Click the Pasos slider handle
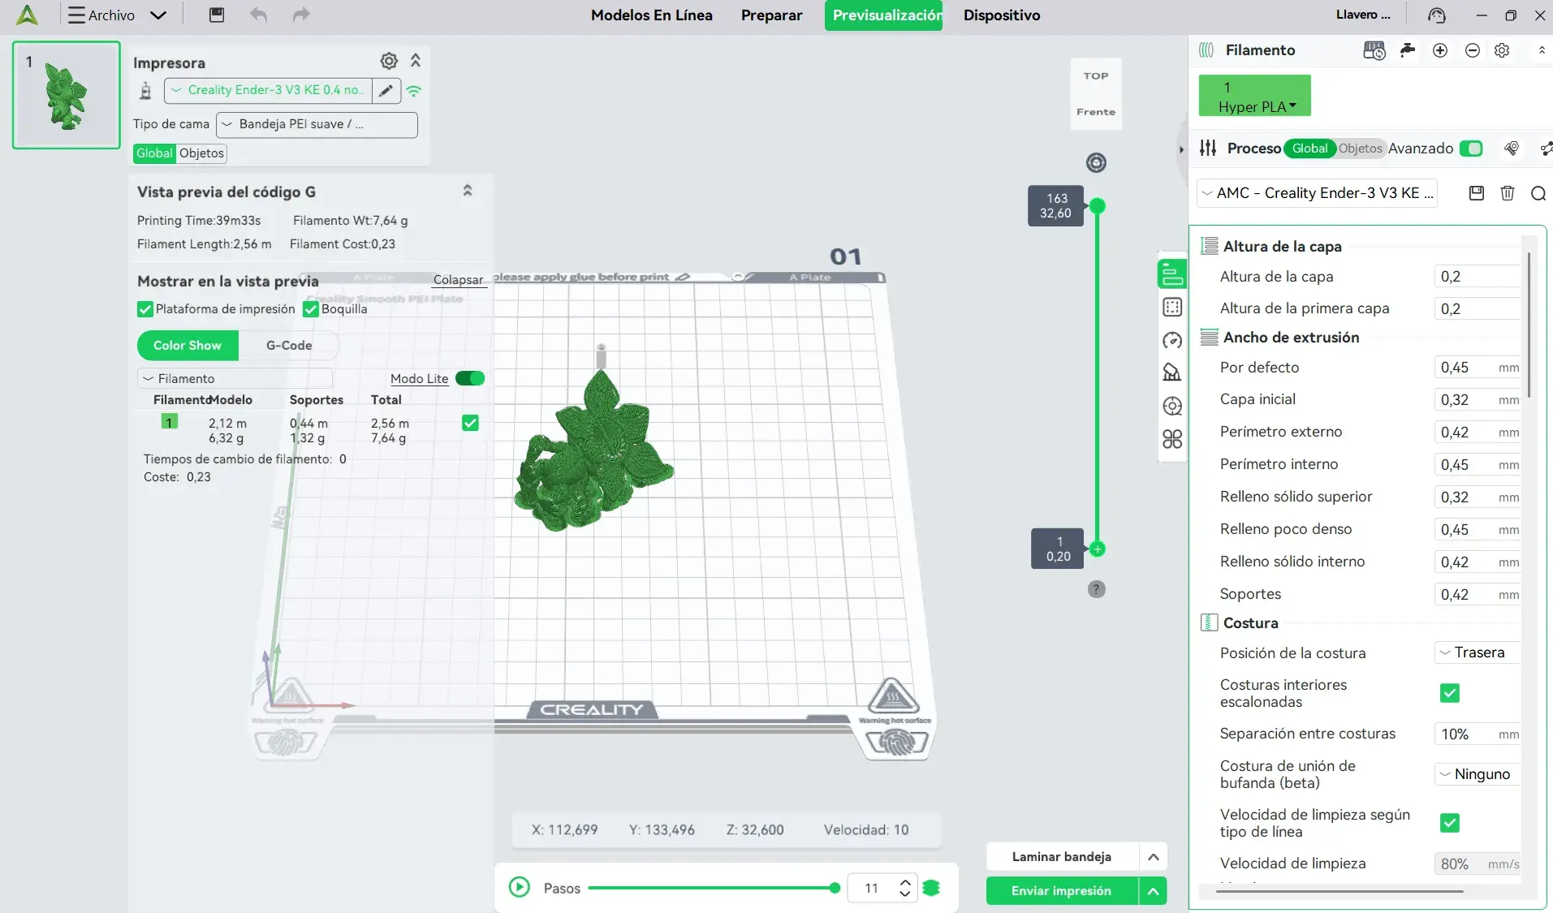Screen dimensions: 1553x913 [x=835, y=888]
